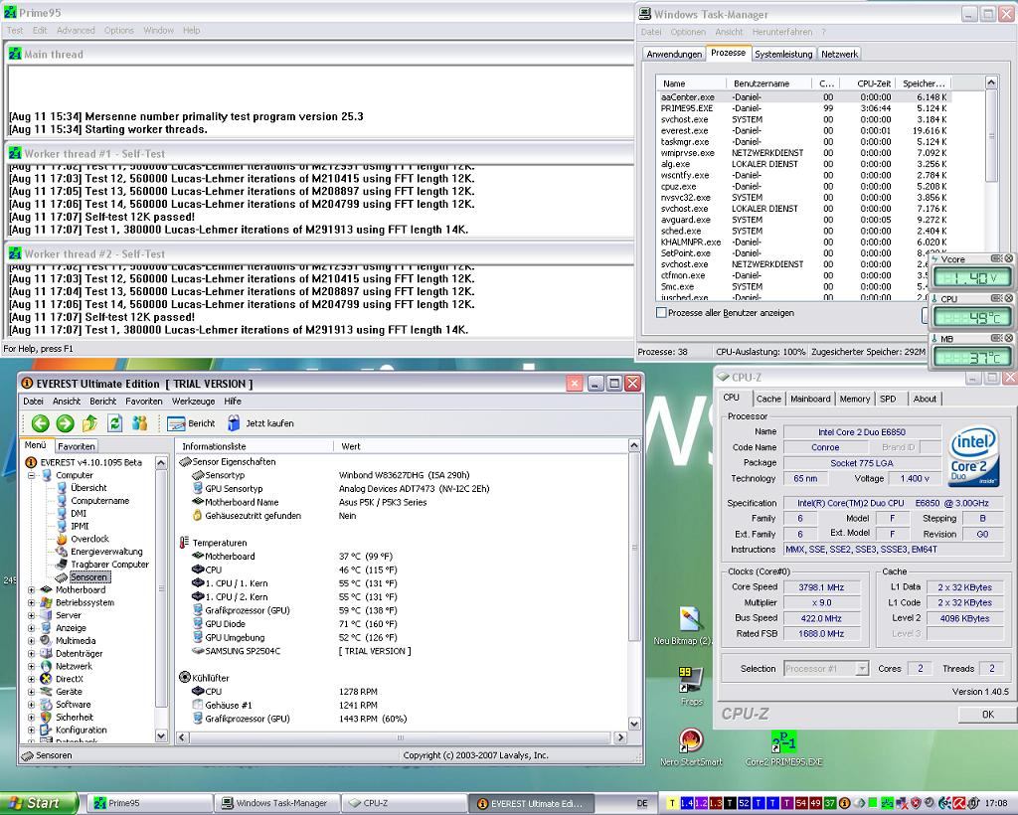Expand the DirectX tree node

[31, 680]
